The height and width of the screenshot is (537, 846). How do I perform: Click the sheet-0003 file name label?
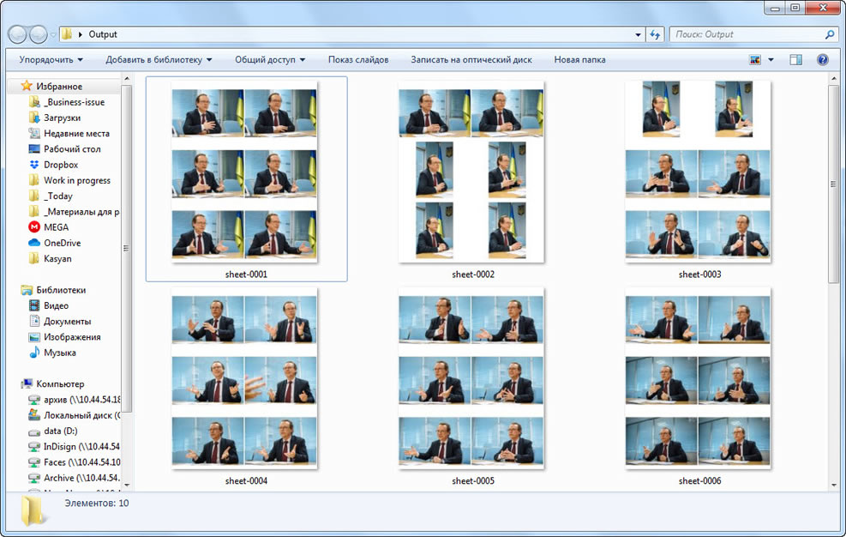(699, 275)
